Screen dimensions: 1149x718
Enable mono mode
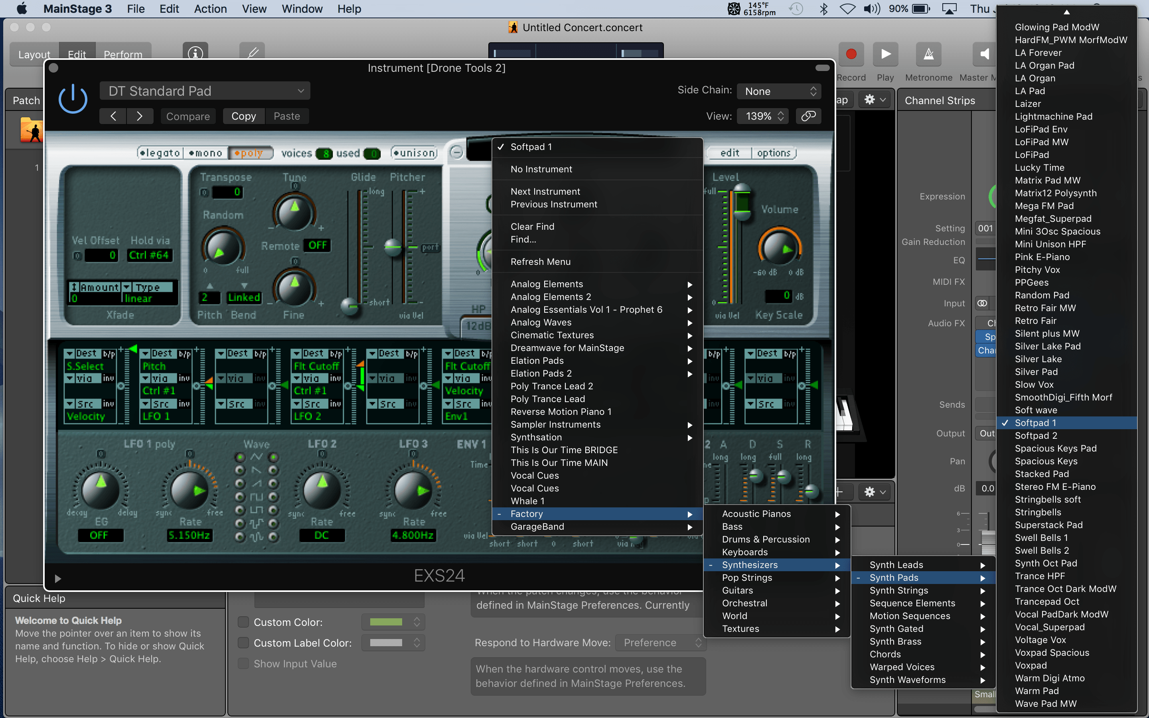205,153
